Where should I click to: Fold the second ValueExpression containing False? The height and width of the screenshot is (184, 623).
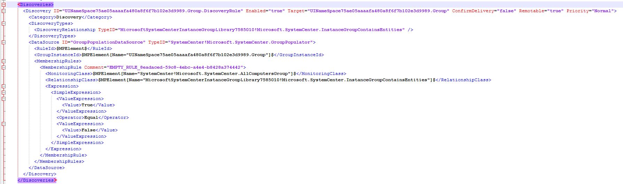pos(4,124)
